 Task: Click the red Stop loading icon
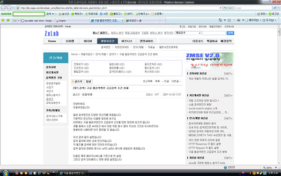point(230,8)
